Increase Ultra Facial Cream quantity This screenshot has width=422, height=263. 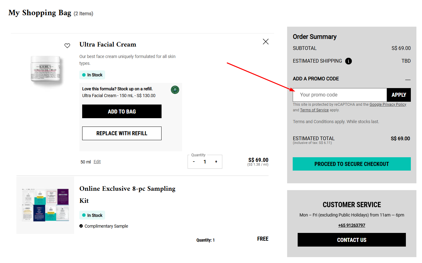(x=216, y=162)
